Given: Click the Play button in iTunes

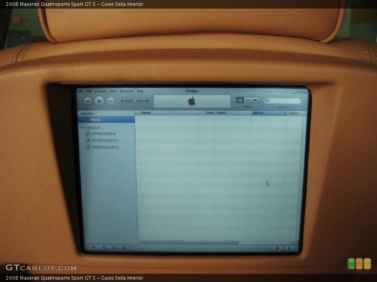Looking at the screenshot, I should pos(99,101).
